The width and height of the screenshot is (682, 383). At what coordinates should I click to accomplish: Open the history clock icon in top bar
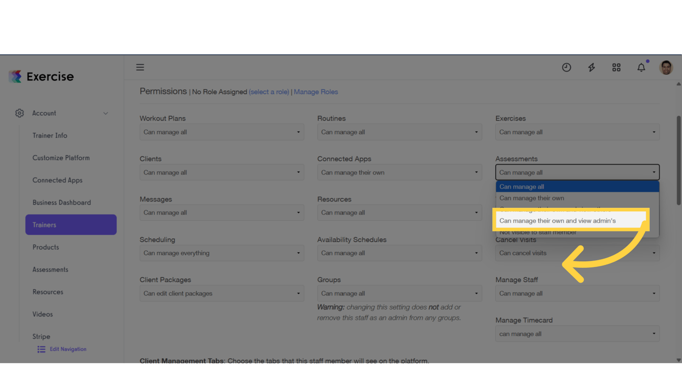pyautogui.click(x=566, y=67)
